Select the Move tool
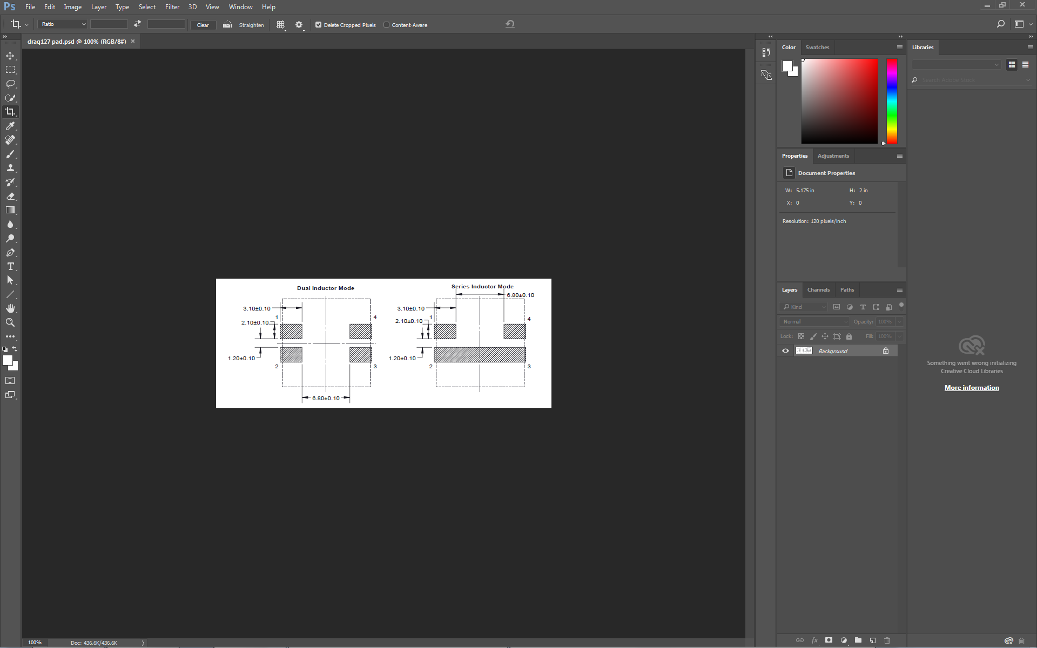This screenshot has height=648, width=1037. [x=10, y=56]
